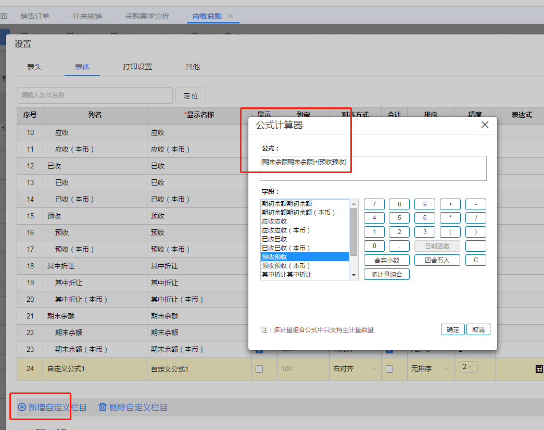The height and width of the screenshot is (430, 544).
Task: Click the 舍弃小数 button
Action: click(x=386, y=260)
